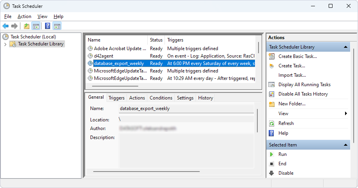Click the Task Scheduler Library folder icon
The height and width of the screenshot is (188, 358).
[13, 44]
